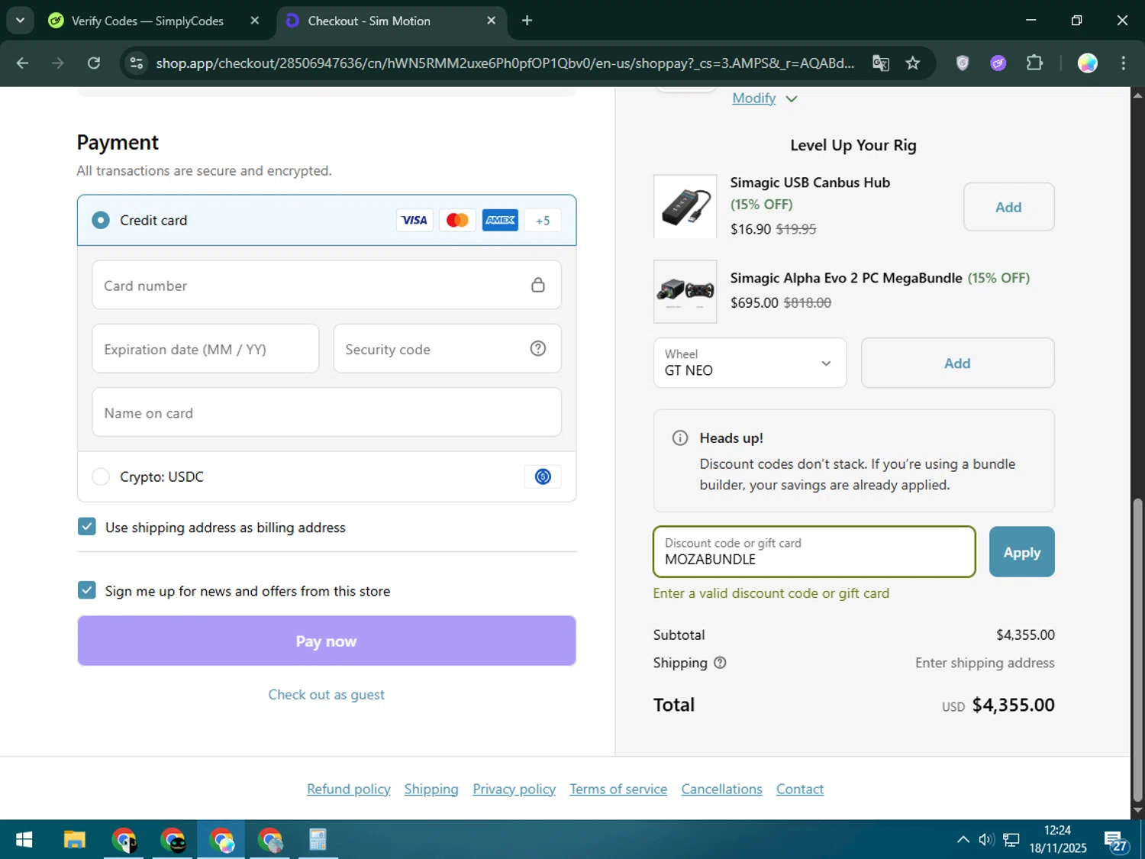
Task: Add the Alpha Evo 2 PC MegaBundle
Action: (957, 363)
